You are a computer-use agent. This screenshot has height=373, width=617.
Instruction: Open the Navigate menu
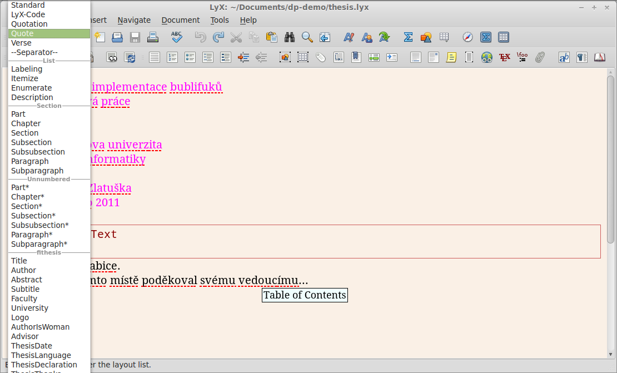(134, 20)
